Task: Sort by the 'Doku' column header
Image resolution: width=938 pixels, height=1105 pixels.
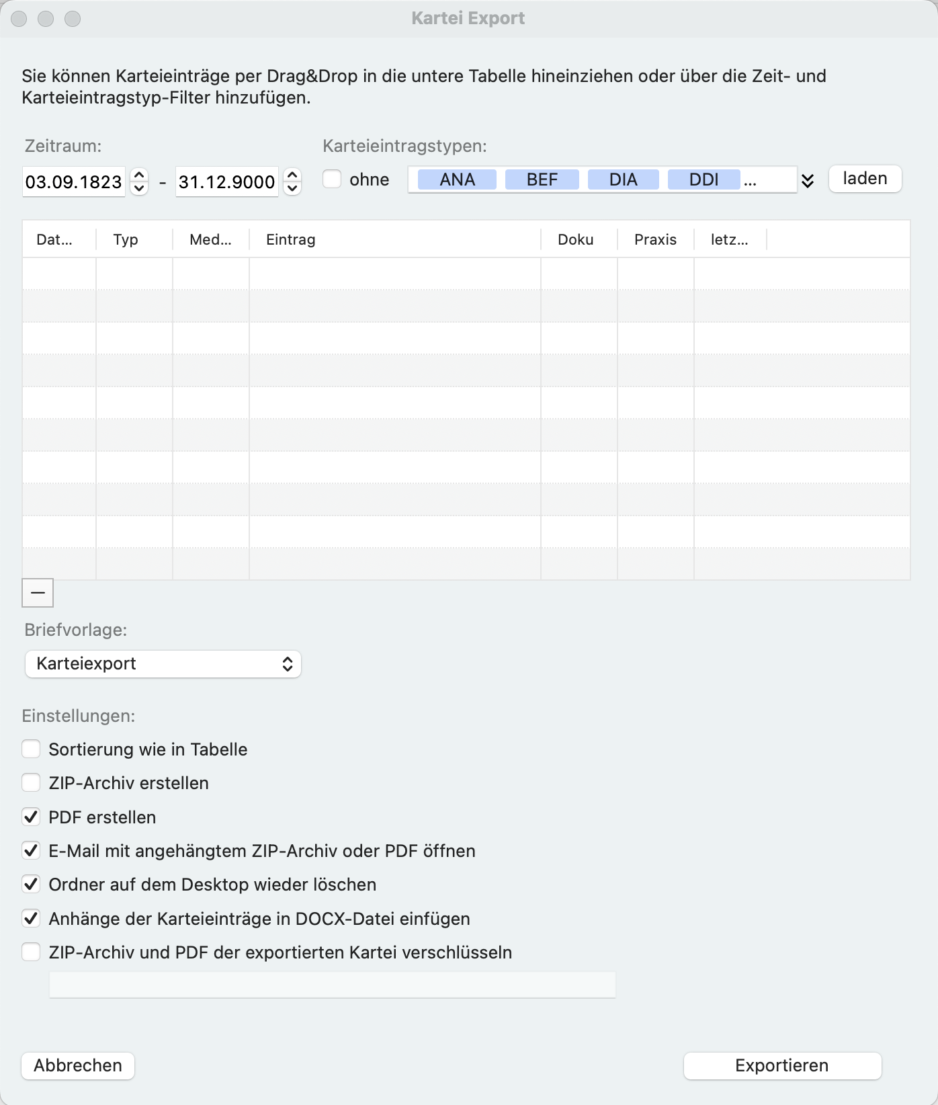Action: [579, 239]
